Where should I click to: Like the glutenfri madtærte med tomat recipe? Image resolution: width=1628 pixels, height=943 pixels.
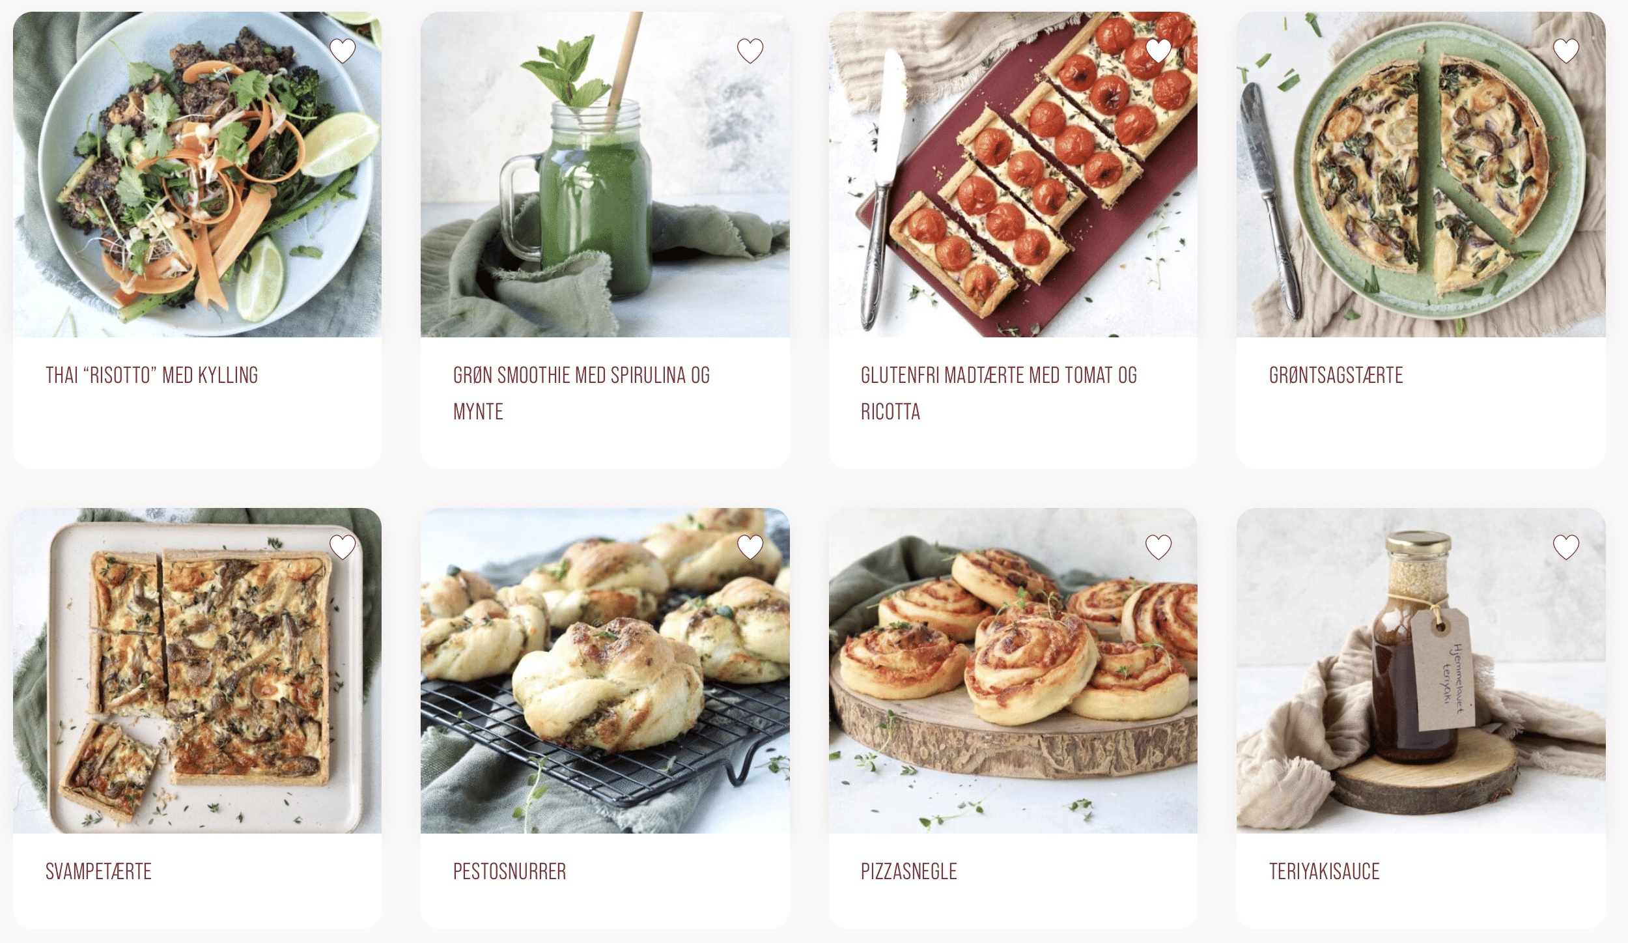(1158, 51)
